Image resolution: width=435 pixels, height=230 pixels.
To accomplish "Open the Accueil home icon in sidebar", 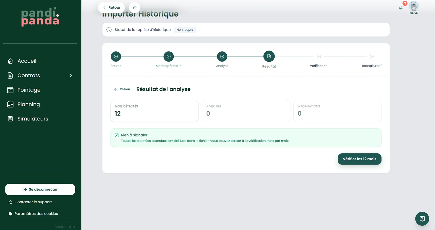I will click(10, 61).
